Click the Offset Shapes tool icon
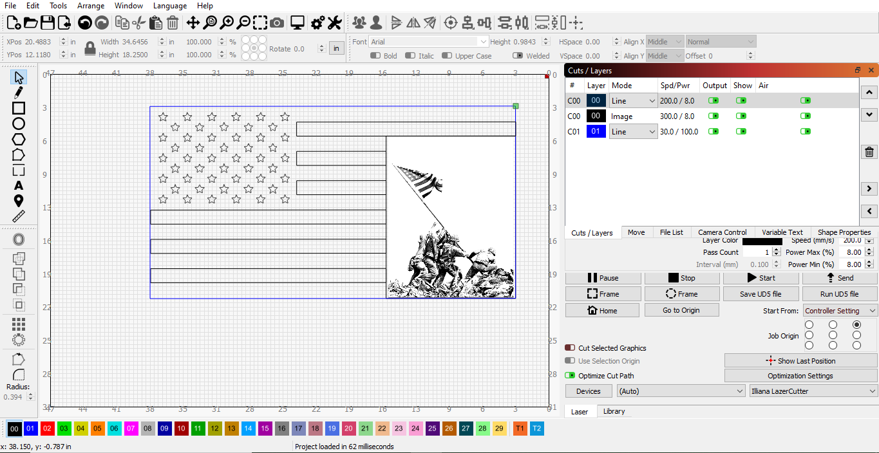Viewport: 879px width, 453px height. [19, 239]
